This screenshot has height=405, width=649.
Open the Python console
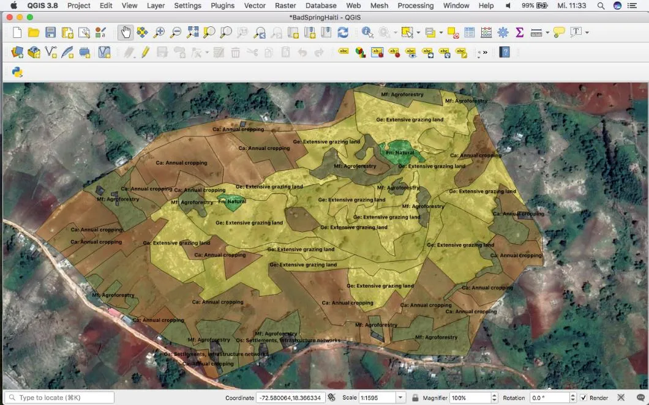coord(17,72)
